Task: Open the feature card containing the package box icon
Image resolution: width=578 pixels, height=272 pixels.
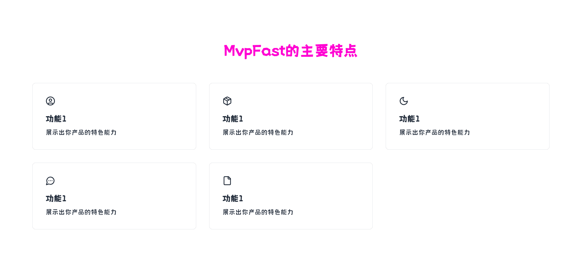Action: (291, 116)
